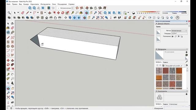Pick the dark orange wood material swatch
Viewport: 196px width, 110px height.
pyautogui.click(x=179, y=71)
